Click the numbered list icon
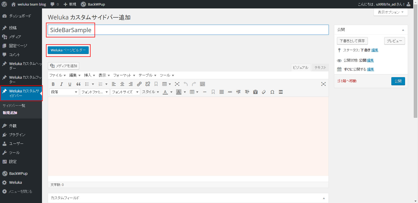This screenshot has height=203, width=418. pos(100,84)
